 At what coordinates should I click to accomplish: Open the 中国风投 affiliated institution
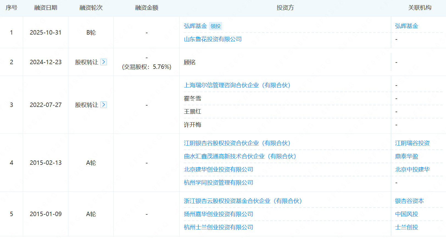pyautogui.click(x=406, y=214)
